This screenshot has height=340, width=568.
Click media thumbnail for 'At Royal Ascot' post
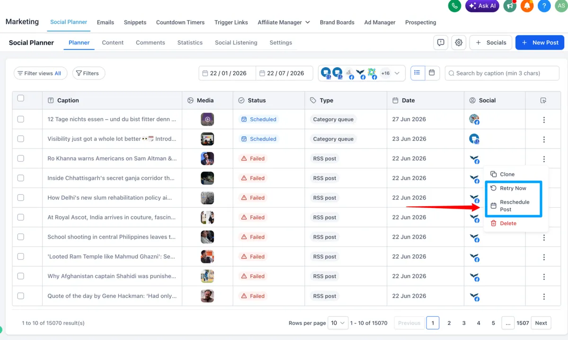tap(207, 218)
